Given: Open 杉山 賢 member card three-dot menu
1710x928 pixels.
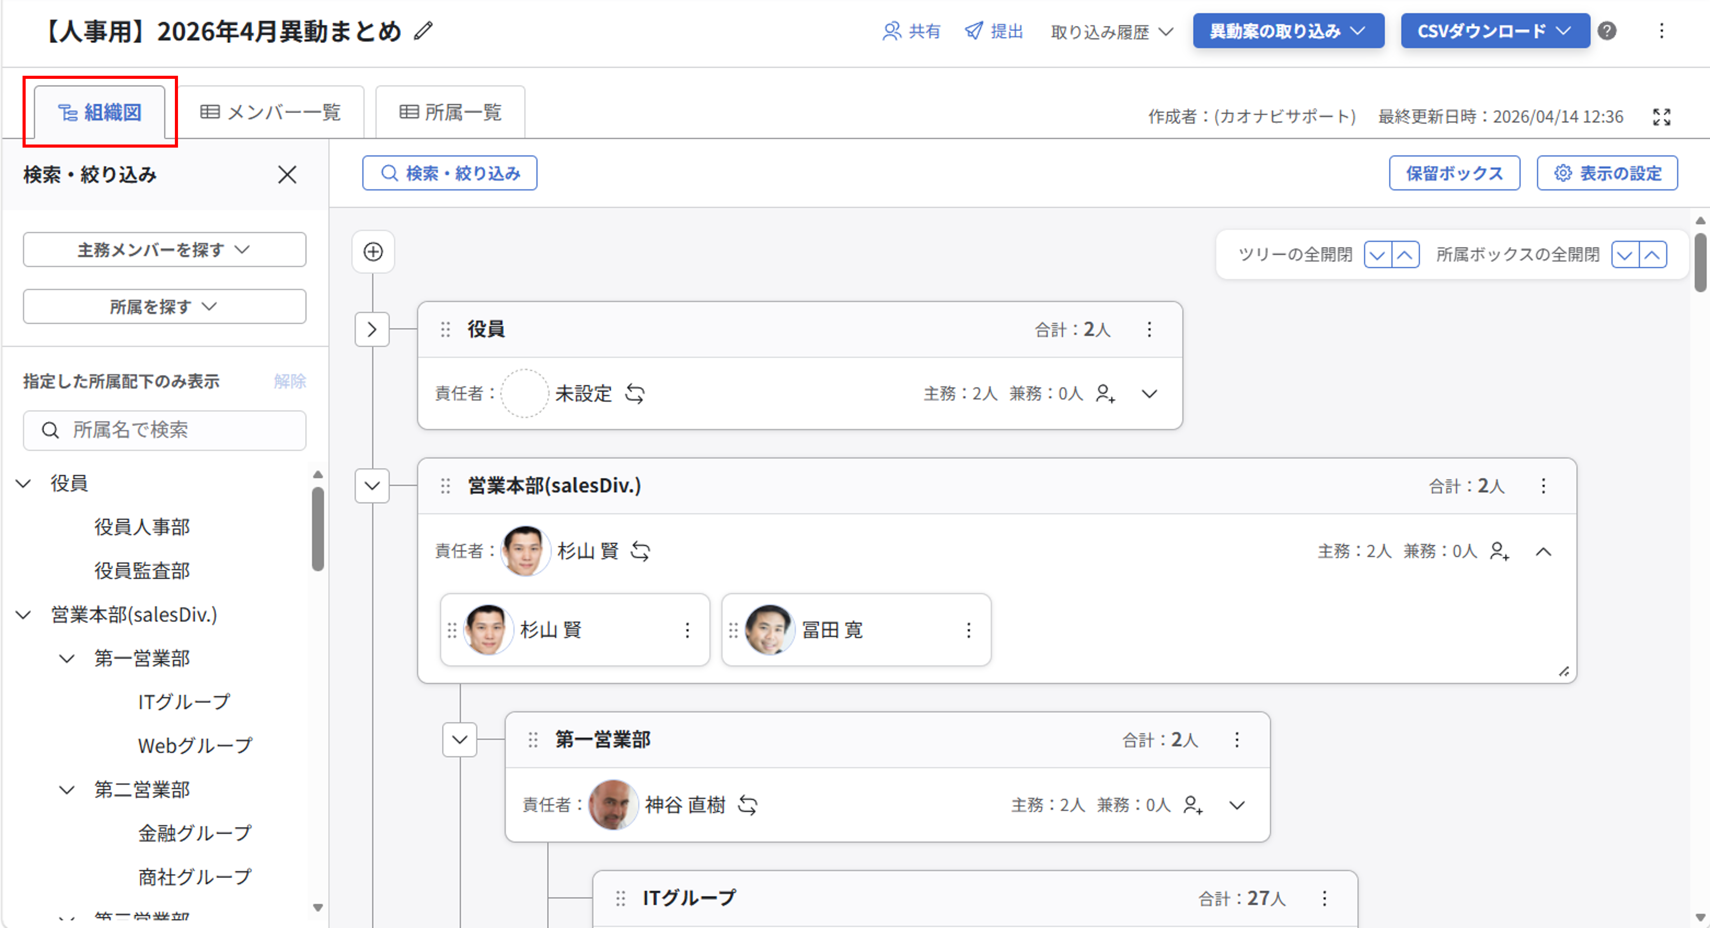Looking at the screenshot, I should 687,630.
